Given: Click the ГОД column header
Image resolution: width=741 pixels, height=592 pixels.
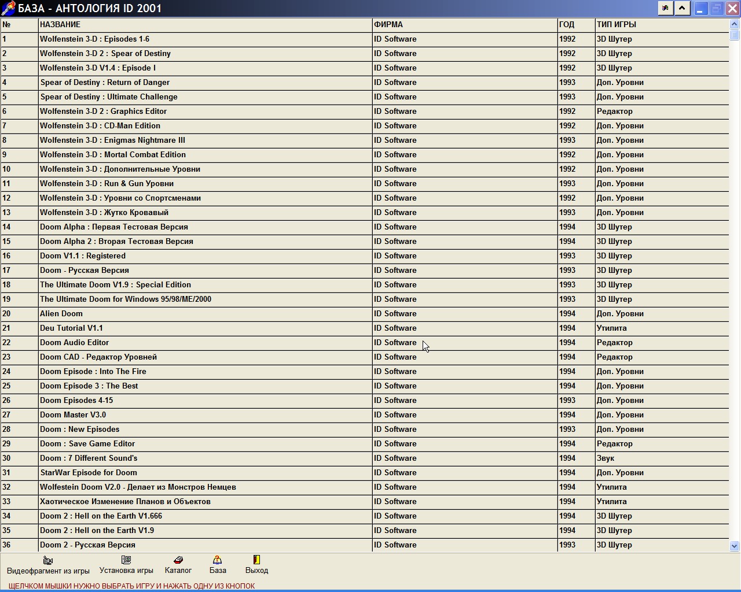Looking at the screenshot, I should click(x=577, y=24).
